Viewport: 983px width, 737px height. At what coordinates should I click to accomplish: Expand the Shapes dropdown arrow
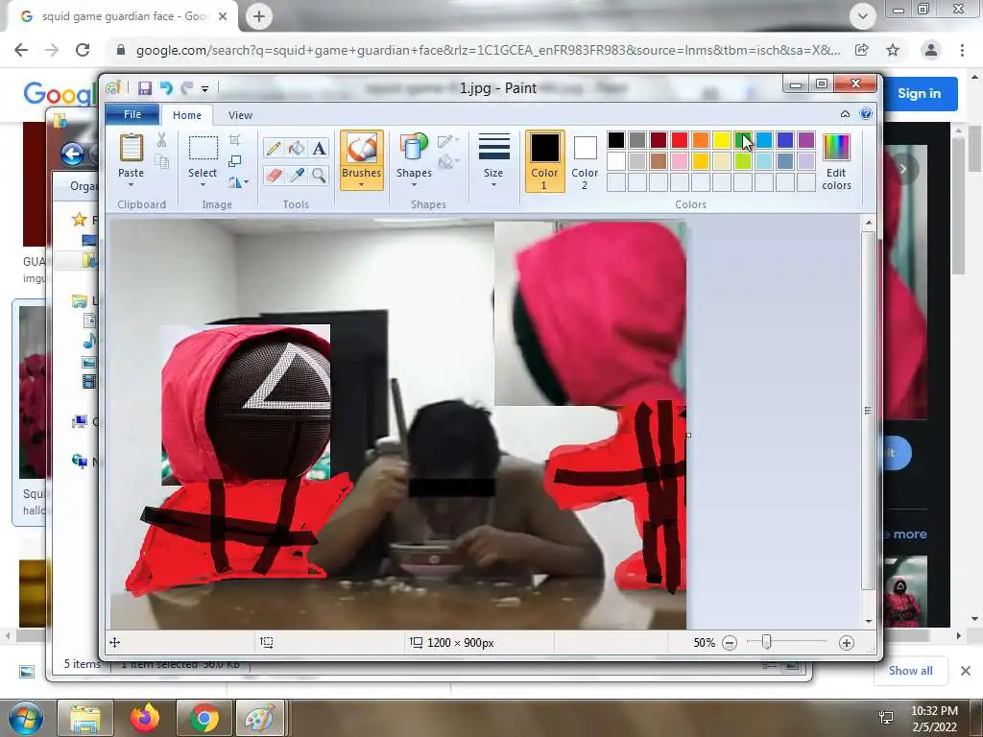[x=414, y=185]
